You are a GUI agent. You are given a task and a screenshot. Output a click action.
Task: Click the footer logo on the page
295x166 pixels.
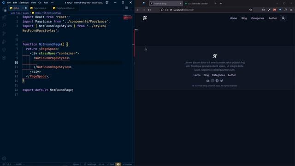(215, 56)
